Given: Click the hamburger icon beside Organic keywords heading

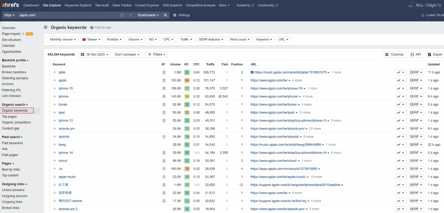Looking at the screenshot, I should point(45,27).
